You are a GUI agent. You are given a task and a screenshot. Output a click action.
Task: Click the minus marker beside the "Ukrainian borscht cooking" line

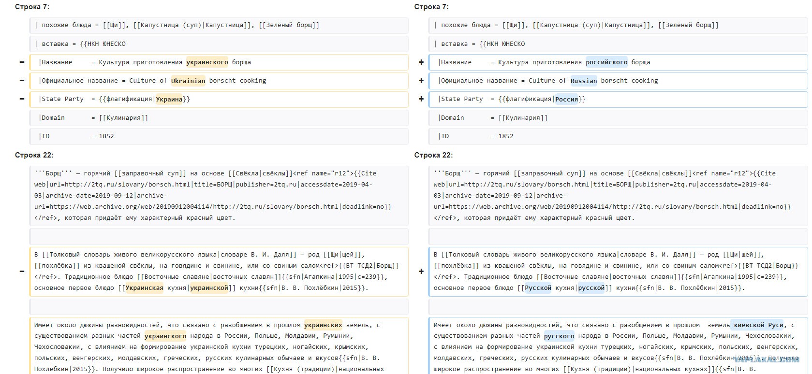22,81
